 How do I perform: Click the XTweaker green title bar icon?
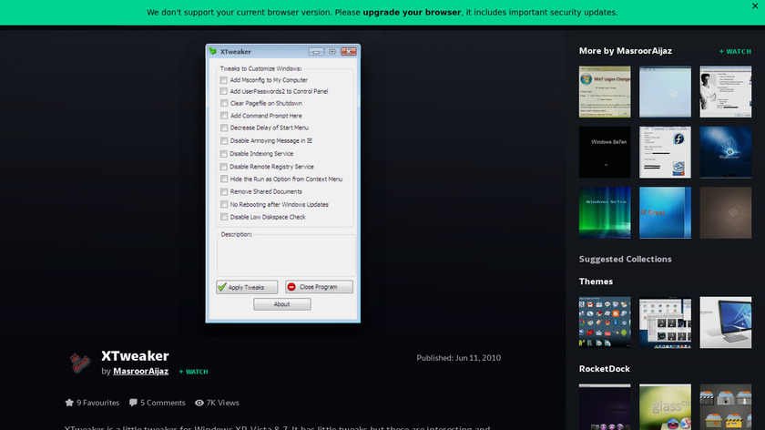pyautogui.click(x=213, y=51)
